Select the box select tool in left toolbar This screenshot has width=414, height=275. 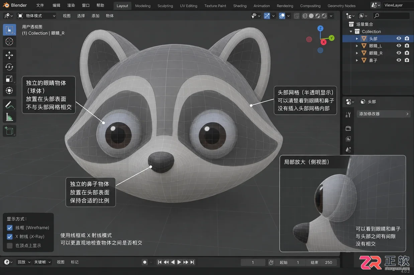(x=9, y=30)
